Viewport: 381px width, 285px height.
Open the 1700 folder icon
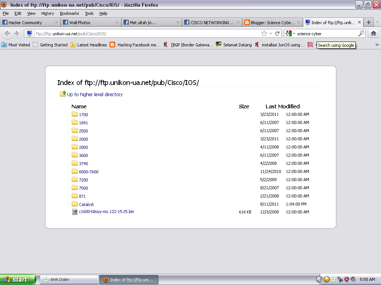coord(75,114)
